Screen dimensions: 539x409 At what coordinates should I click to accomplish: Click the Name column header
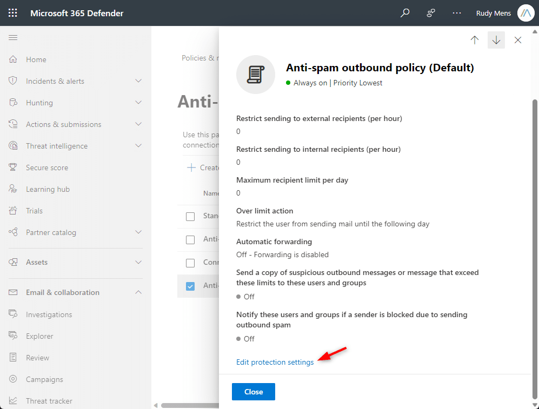[x=211, y=193]
